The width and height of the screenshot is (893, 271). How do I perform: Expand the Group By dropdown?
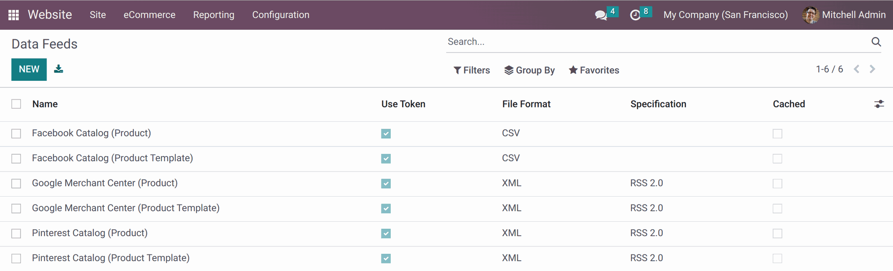(530, 70)
